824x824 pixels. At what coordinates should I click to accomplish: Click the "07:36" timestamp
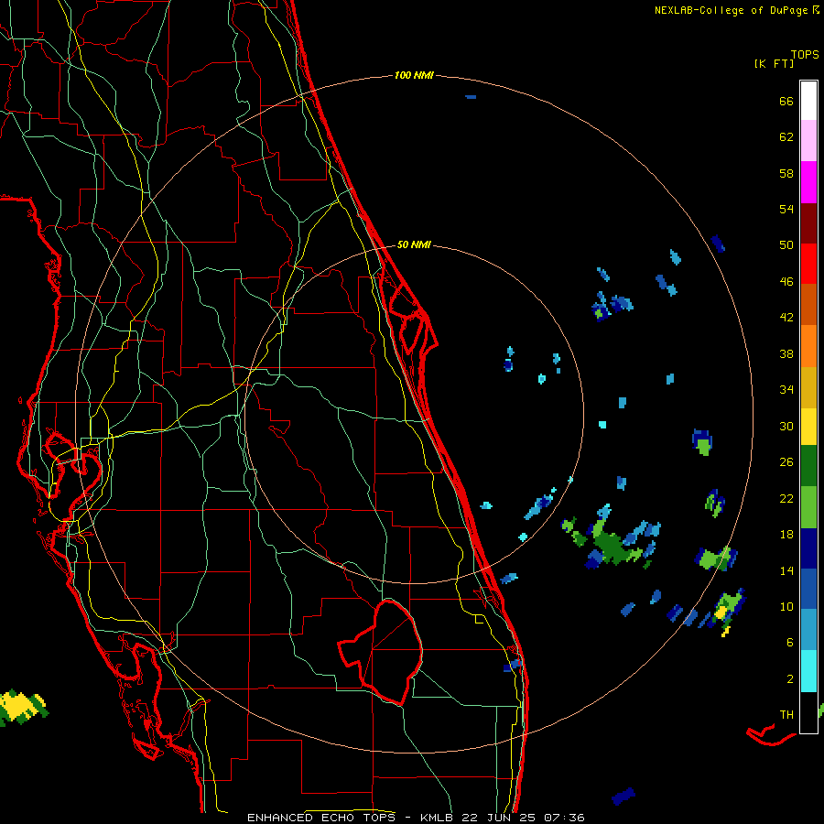click(x=564, y=818)
